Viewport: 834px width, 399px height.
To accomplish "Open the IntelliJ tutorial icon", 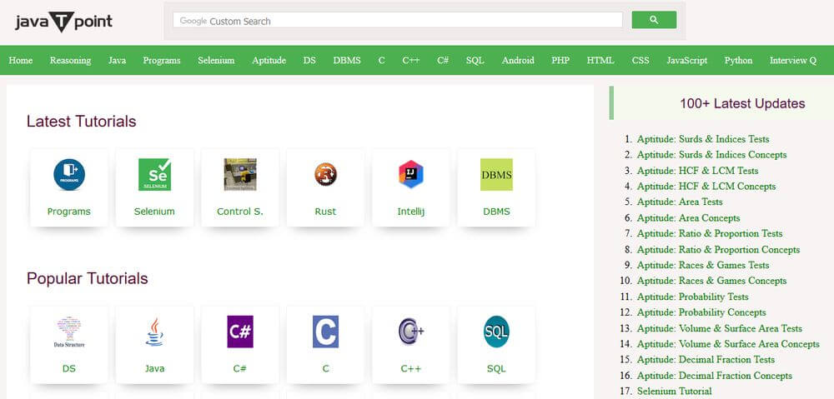I will tap(411, 175).
